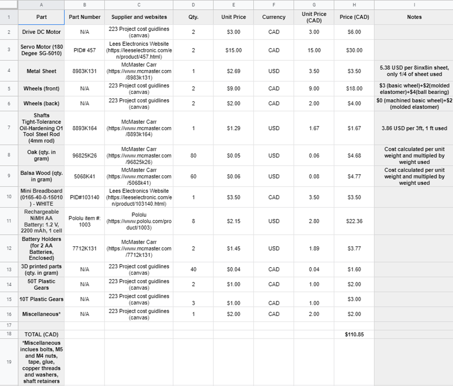
Task: Select the '$4.77' price cell
Action: tap(354, 176)
